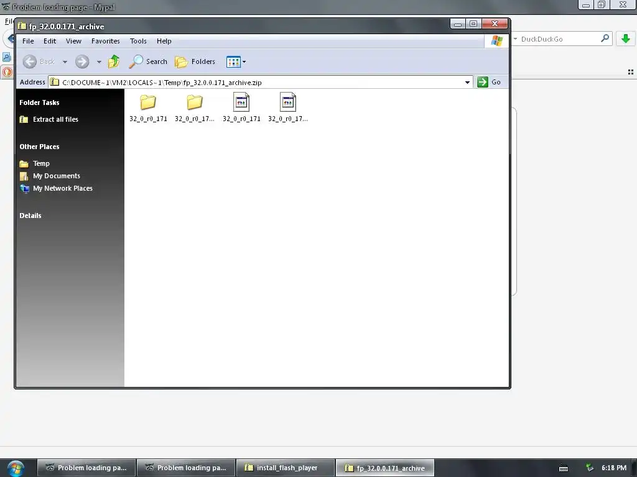Select the second folder with truncated name
Image resolution: width=637 pixels, height=477 pixels.
coord(195,107)
